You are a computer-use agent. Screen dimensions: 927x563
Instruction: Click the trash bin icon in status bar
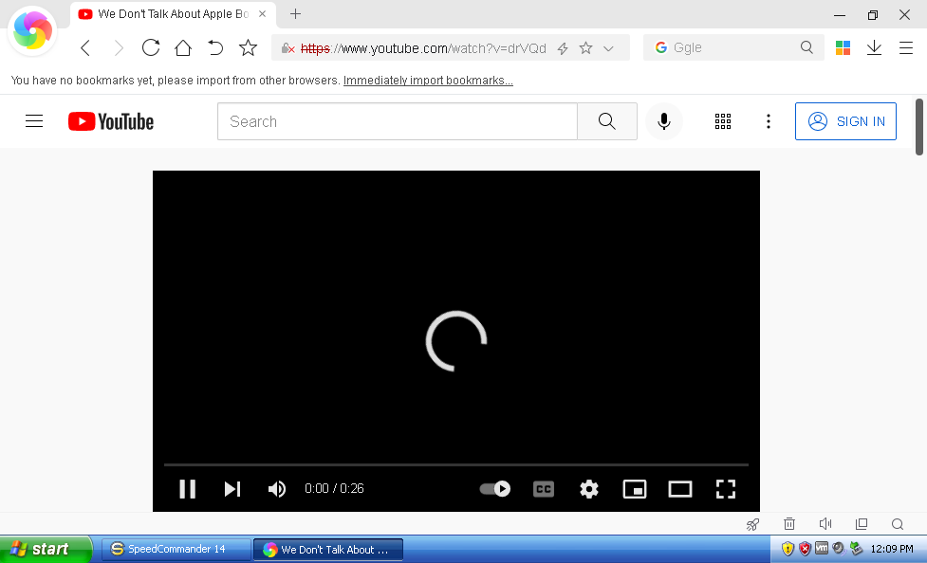[789, 524]
